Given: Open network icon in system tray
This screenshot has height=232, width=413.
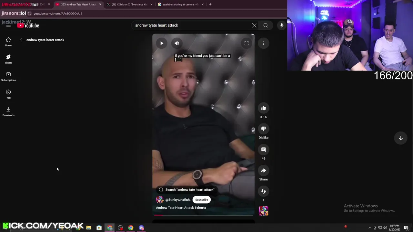Looking at the screenshot, I should (380, 228).
